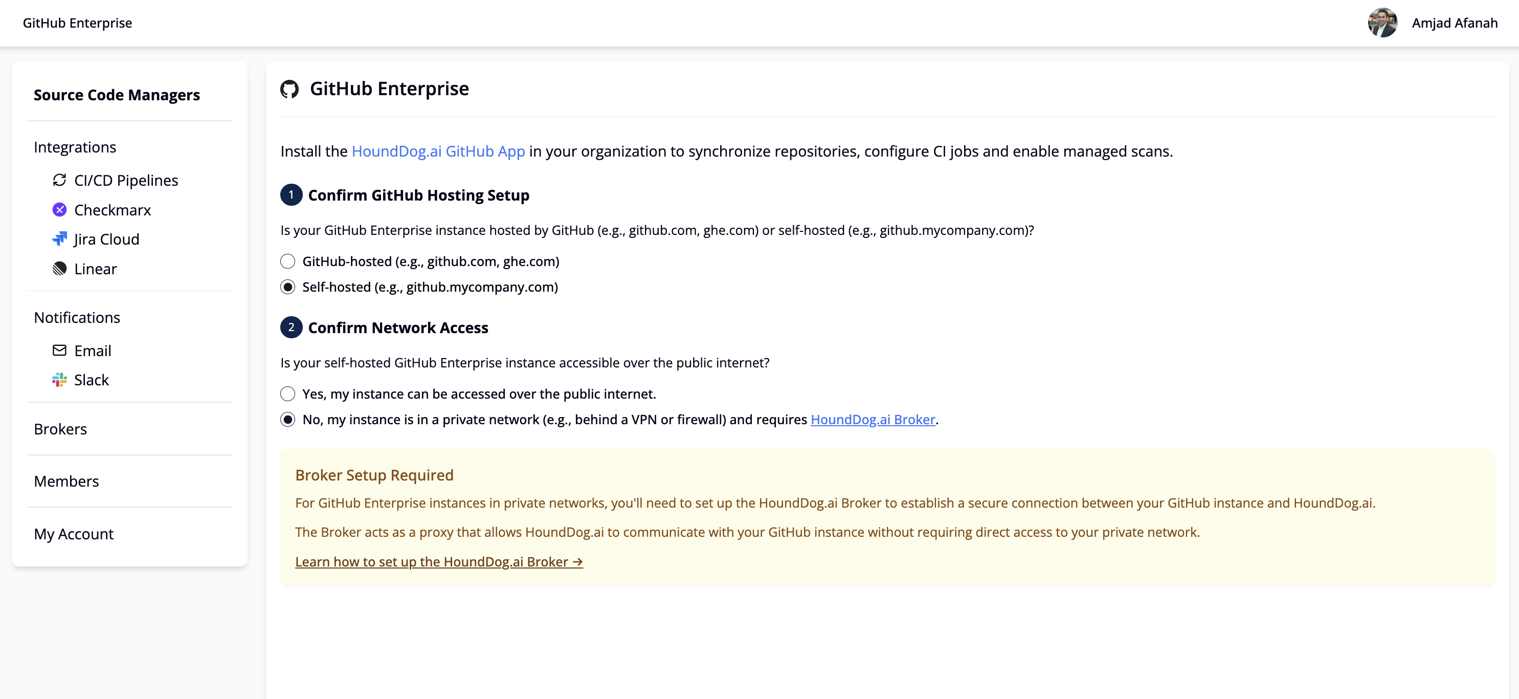The width and height of the screenshot is (1519, 699).
Task: Click the CI/CD Pipelines sync icon
Action: pyautogui.click(x=59, y=180)
